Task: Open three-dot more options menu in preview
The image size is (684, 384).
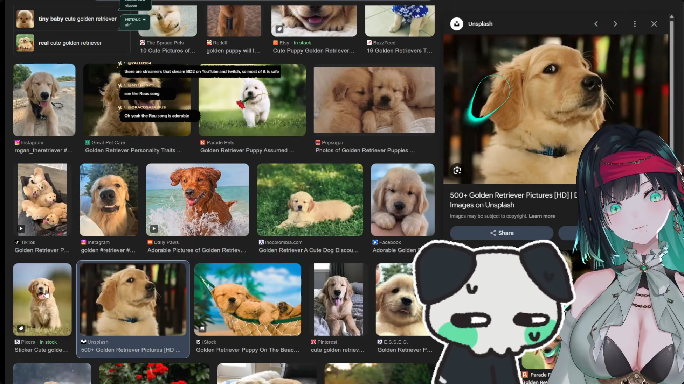Action: coord(634,24)
